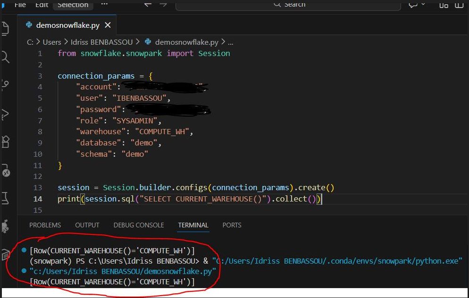Toggle the leftmost layout icon in title bar

(x=444, y=5)
